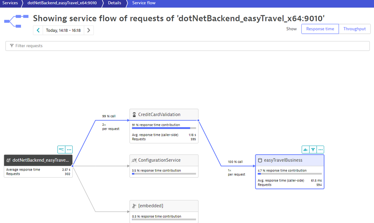Open the more options menu above dotNetBackend node
This screenshot has width=374, height=223.
tap(69, 150)
